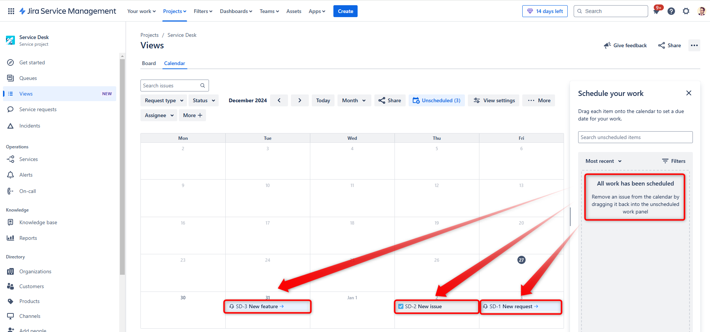Screen dimensions: 710x332
Task: Select Views in the sidebar
Action: click(x=60, y=94)
